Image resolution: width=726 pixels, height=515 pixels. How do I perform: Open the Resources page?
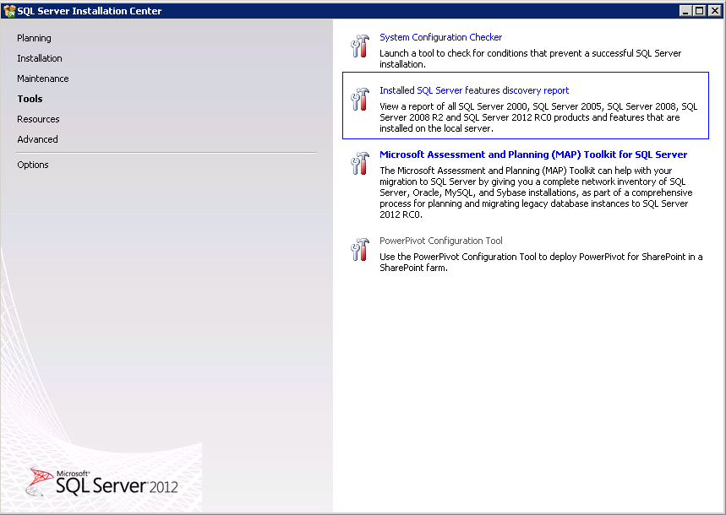point(38,119)
